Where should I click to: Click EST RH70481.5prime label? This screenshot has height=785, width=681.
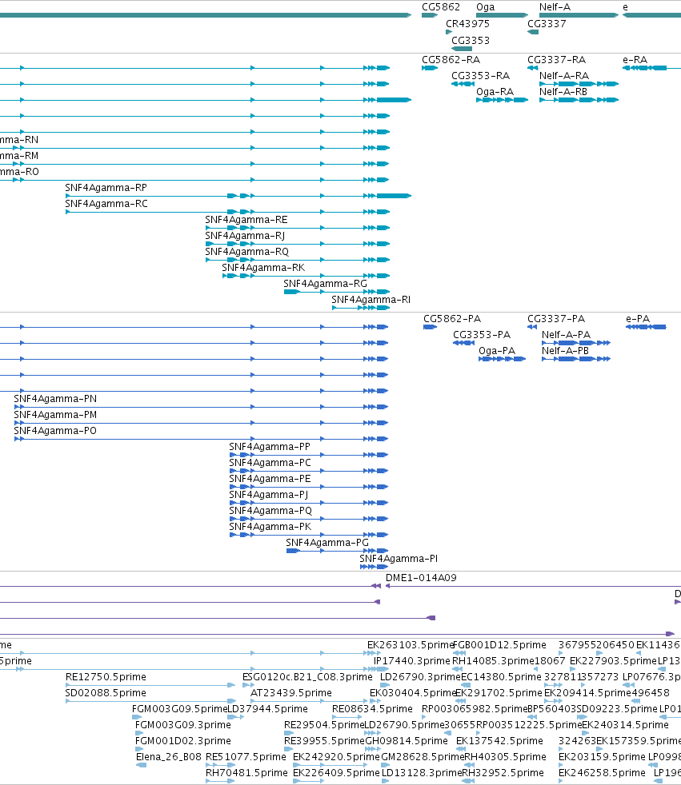(246, 774)
